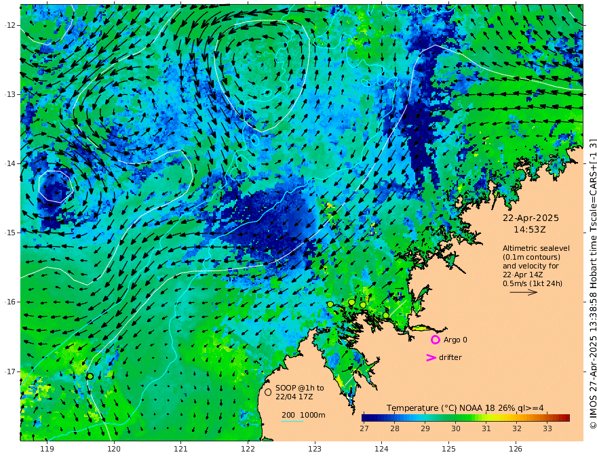This screenshot has width=597, height=461.
Task: Click the 'Altimetric sealevel' caption text
Action: [x=536, y=248]
